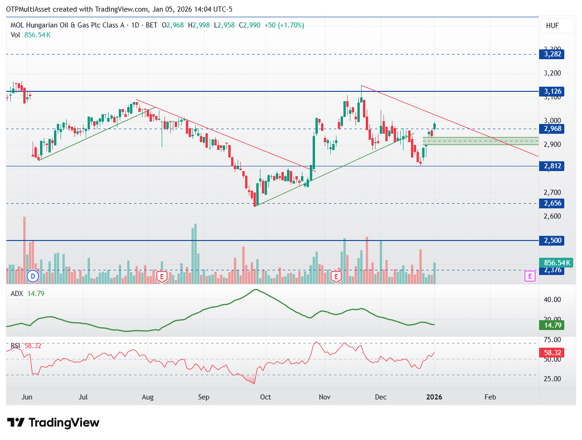The height and width of the screenshot is (440, 582).
Task: Click the green 856.54K volume axis label
Action: [555, 262]
